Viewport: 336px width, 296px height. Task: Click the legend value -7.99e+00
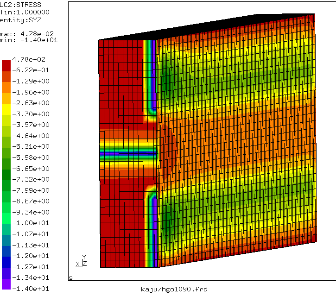coord(31,190)
